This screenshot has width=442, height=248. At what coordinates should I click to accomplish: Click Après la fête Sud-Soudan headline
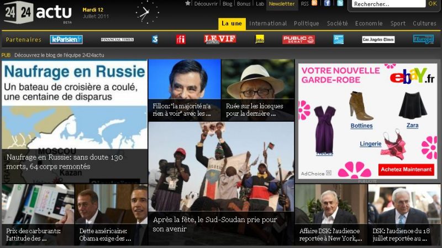(215, 224)
